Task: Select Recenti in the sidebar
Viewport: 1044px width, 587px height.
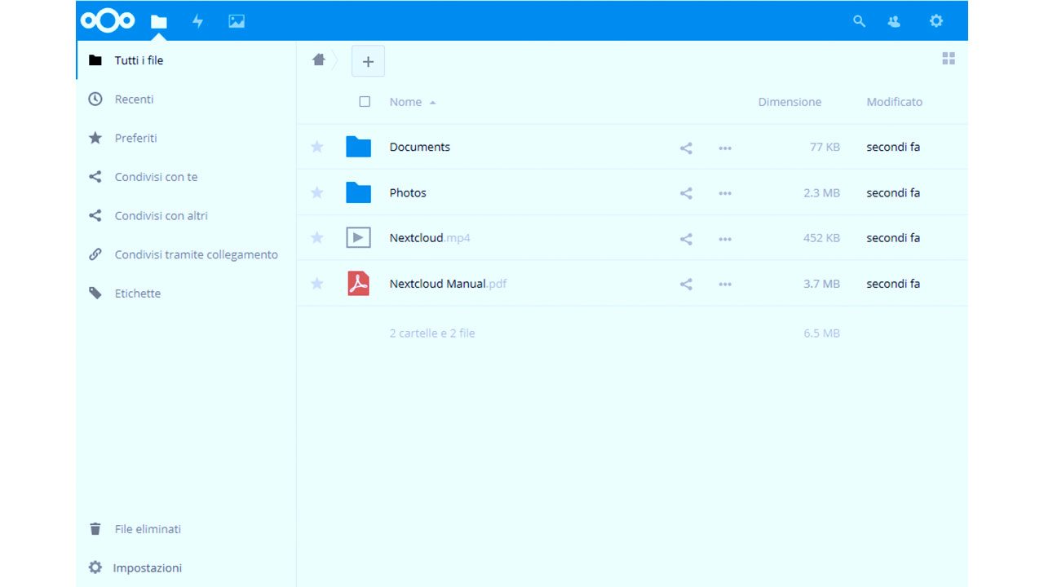Action: pyautogui.click(x=134, y=99)
